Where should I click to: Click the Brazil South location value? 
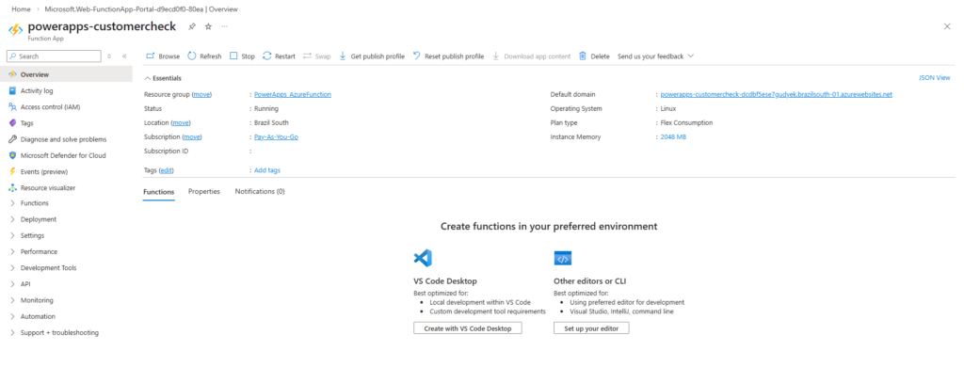click(271, 123)
